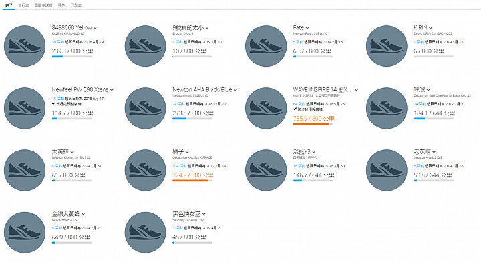Click the 273.5 / 800 公里 distance text

[x=193, y=113]
